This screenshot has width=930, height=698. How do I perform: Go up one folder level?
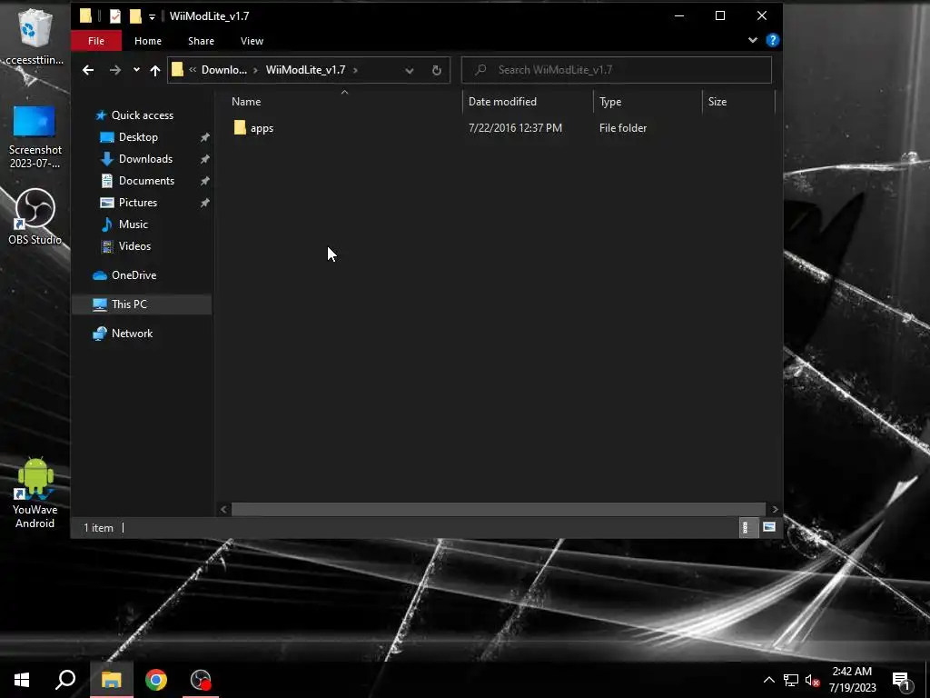coord(155,70)
